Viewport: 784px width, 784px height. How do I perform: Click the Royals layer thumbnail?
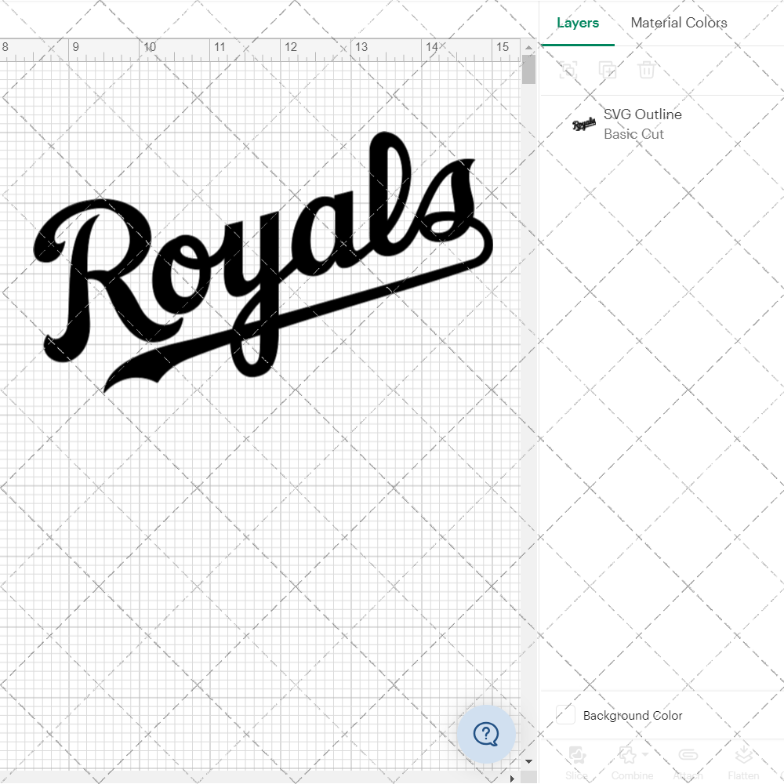point(583,124)
